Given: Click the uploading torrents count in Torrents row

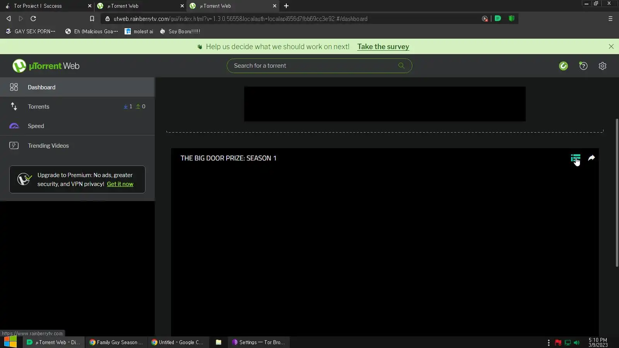Looking at the screenshot, I should pos(141,106).
